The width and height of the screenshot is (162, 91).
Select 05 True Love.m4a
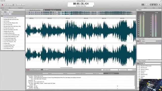point(8,25)
